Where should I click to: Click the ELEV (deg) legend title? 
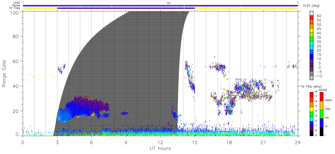[312, 6]
